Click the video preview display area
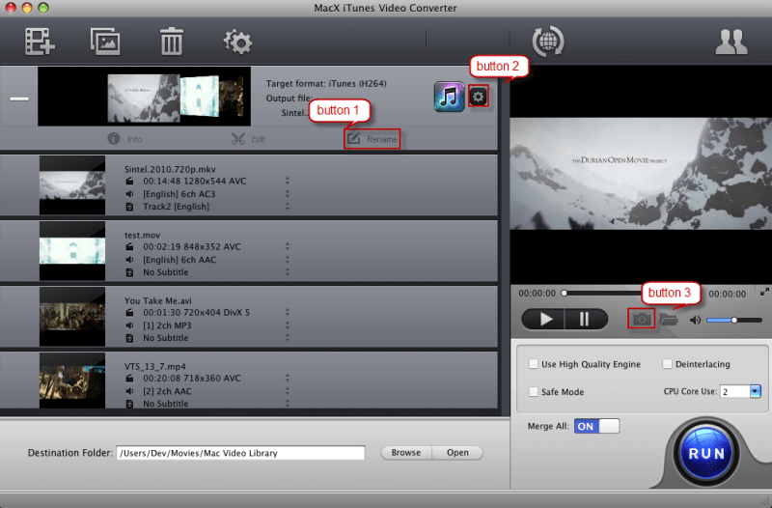Screen dimensions: 772x508 (x=641, y=174)
